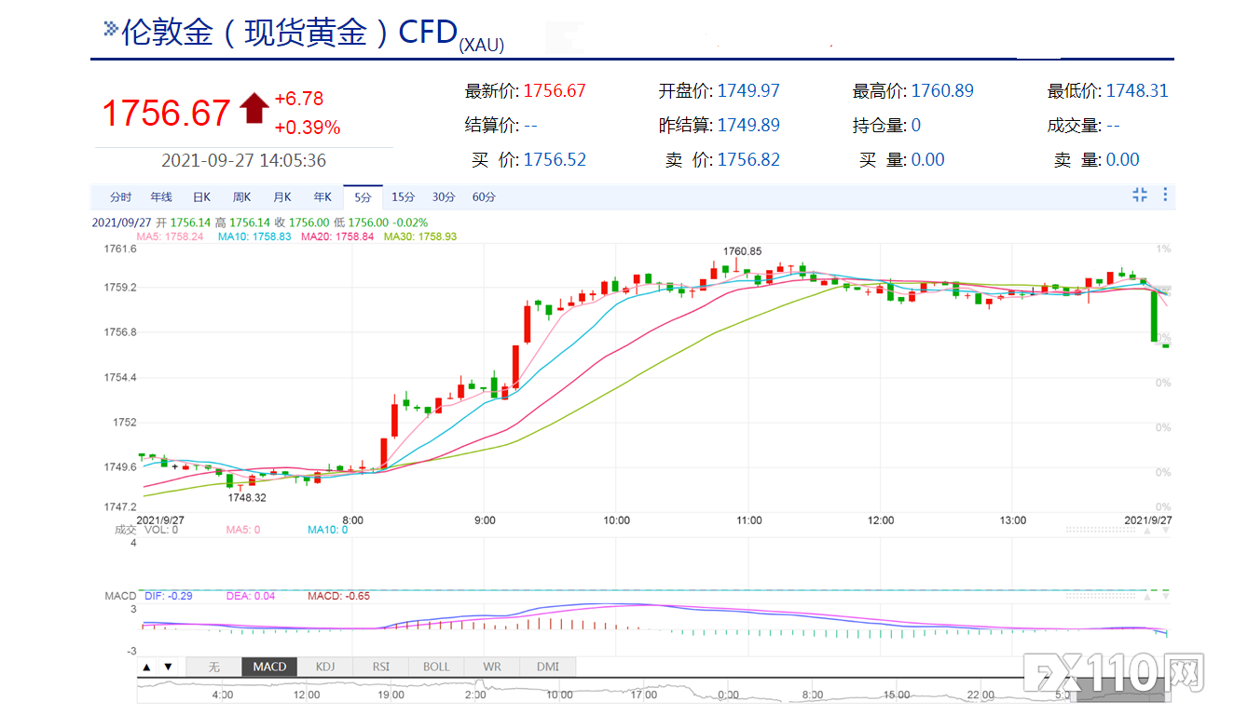This screenshot has height=715, width=1234.
Task: Click the (XAU) symbol subscript
Action: 481,46
